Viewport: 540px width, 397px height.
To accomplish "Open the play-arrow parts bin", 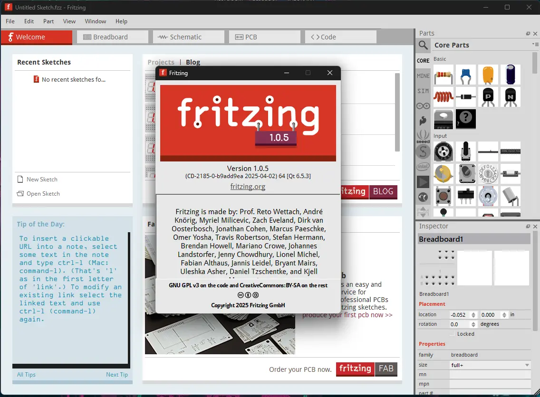I will click(x=423, y=182).
